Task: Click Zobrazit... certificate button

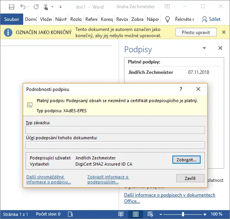Action: pos(186,159)
